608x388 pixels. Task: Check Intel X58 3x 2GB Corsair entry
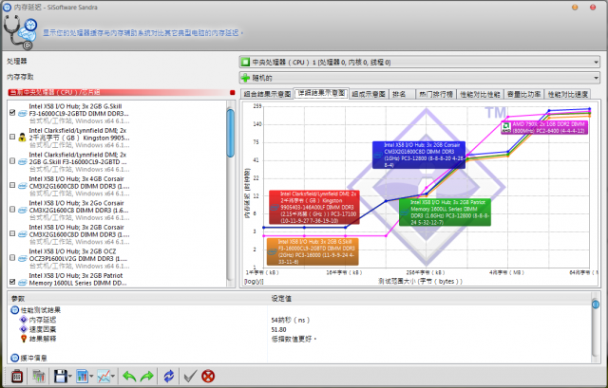[x=12, y=233]
